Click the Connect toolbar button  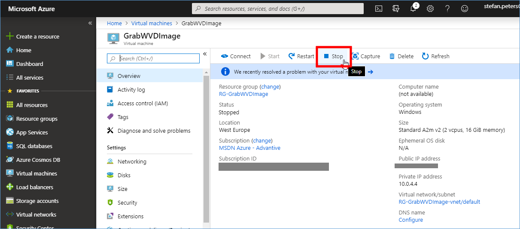point(236,56)
